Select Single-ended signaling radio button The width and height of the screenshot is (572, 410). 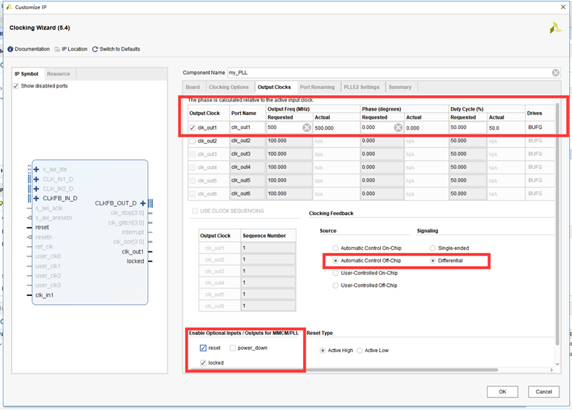[x=433, y=248]
